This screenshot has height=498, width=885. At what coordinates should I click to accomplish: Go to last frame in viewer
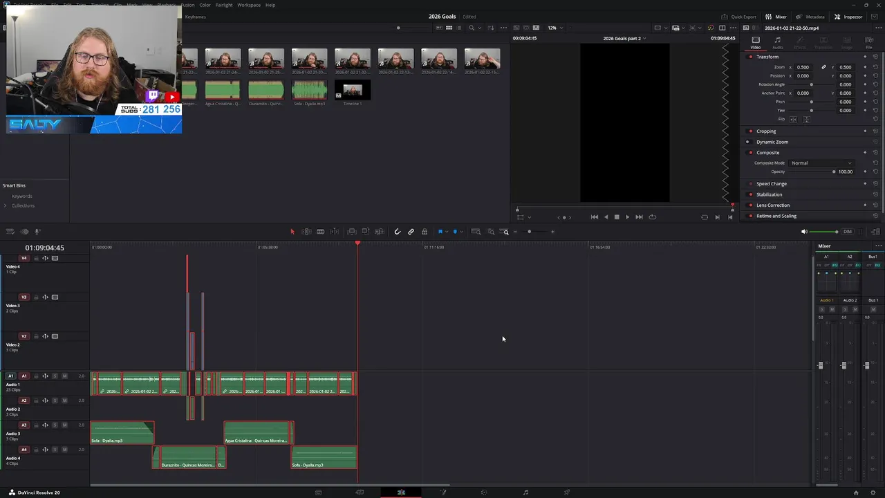639,216
